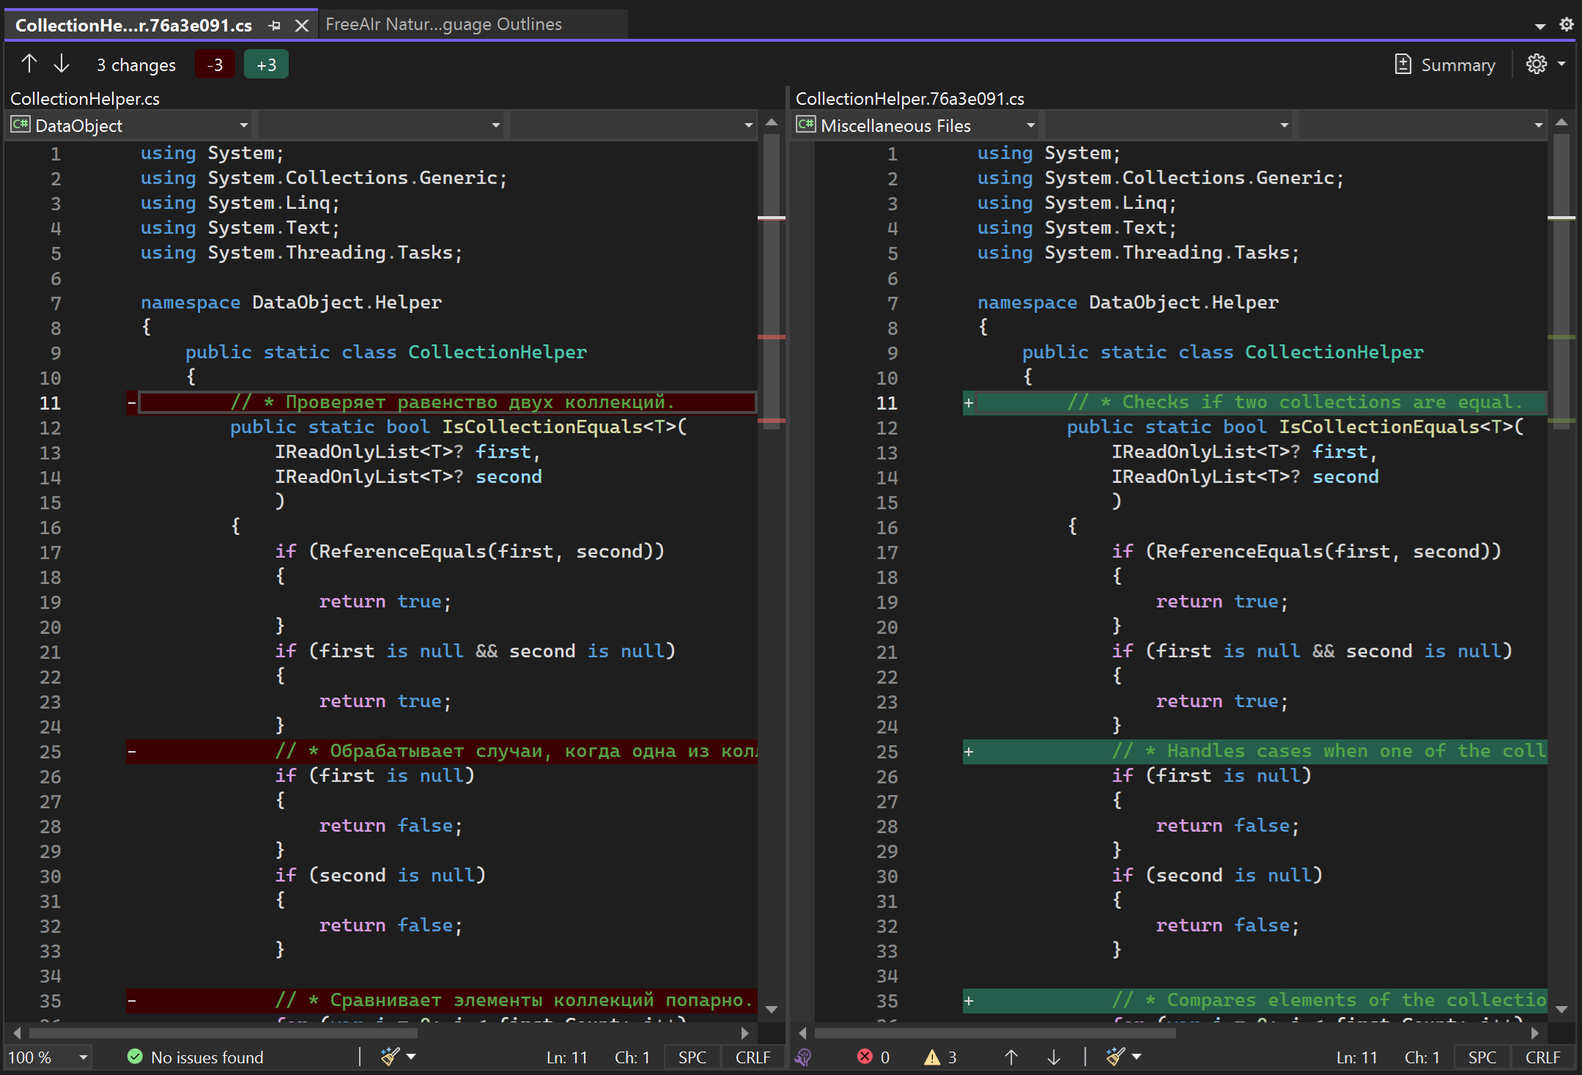
Task: Toggle left pane CRLF line ending indicator
Action: pyautogui.click(x=753, y=1057)
